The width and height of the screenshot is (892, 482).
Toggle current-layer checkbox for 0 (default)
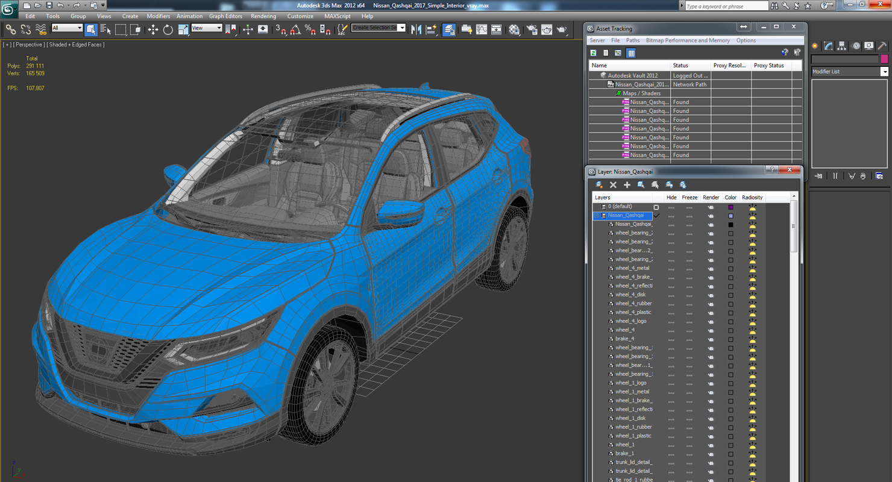tap(656, 207)
